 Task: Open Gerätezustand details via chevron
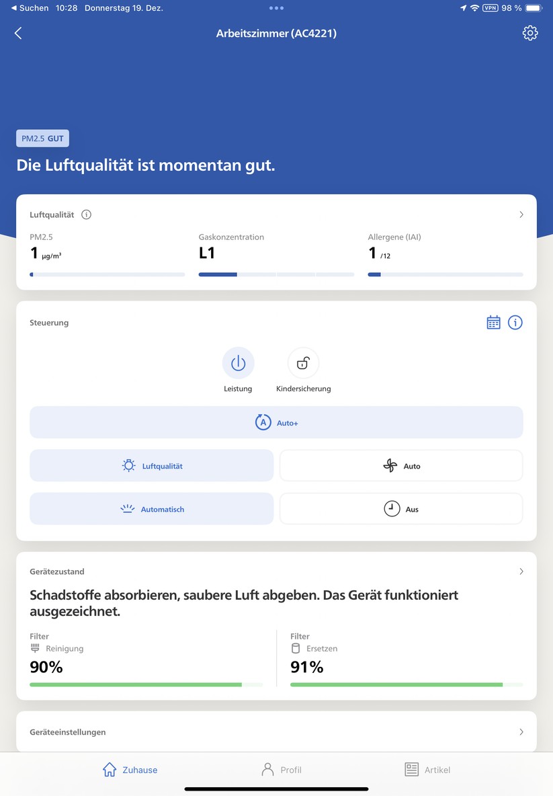pyautogui.click(x=521, y=571)
